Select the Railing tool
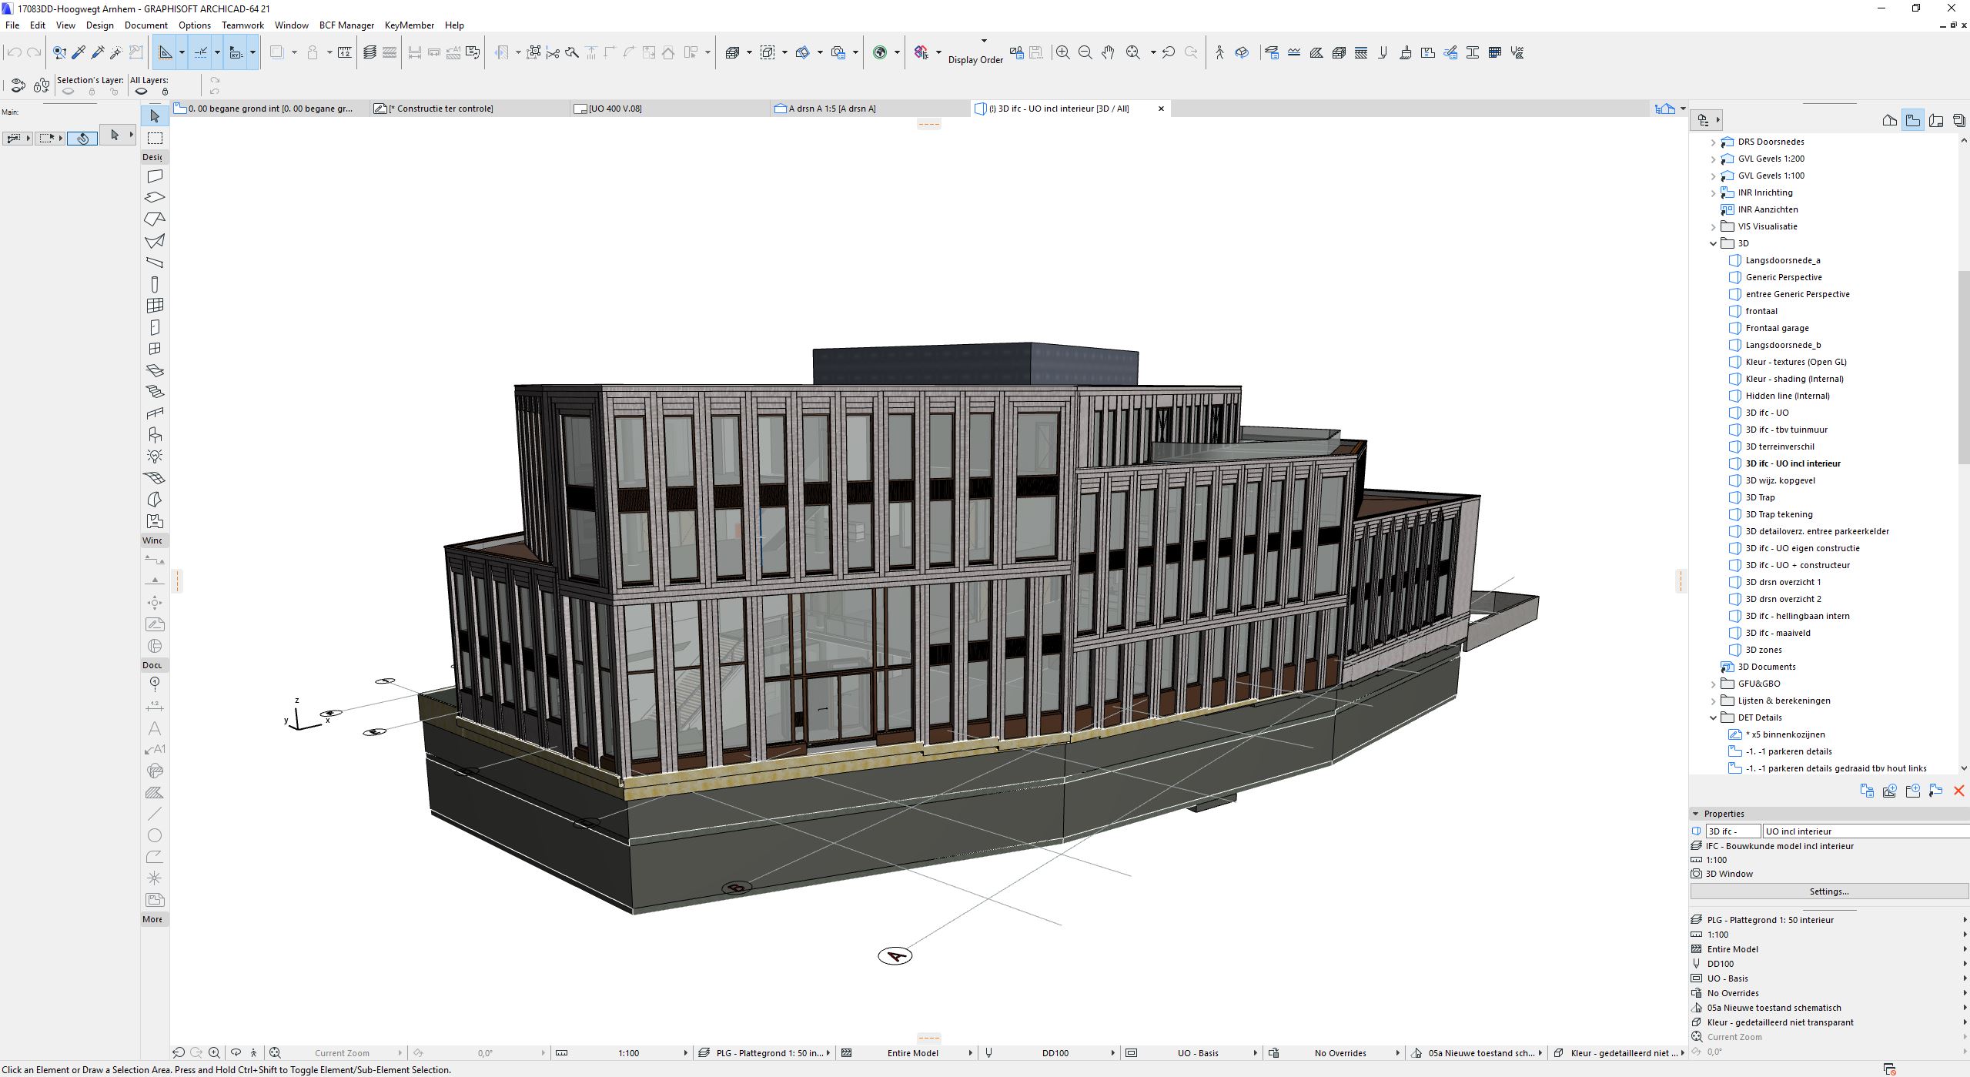1970x1077 pixels. 155,413
